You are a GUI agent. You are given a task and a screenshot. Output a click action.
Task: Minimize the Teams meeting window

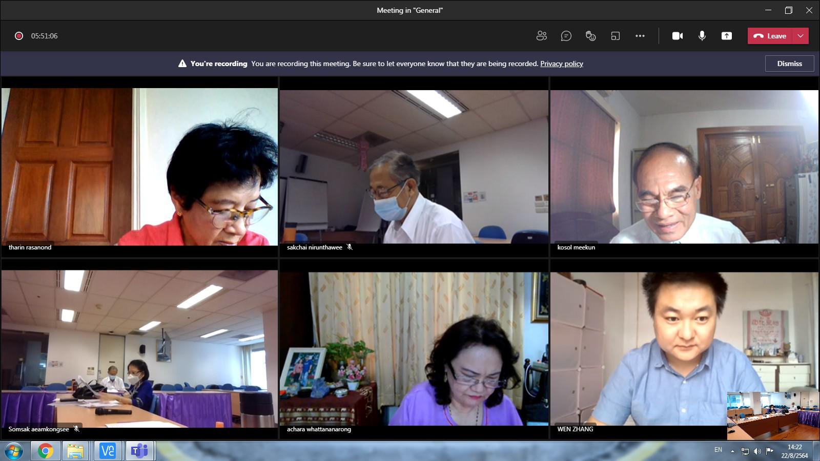(x=768, y=10)
